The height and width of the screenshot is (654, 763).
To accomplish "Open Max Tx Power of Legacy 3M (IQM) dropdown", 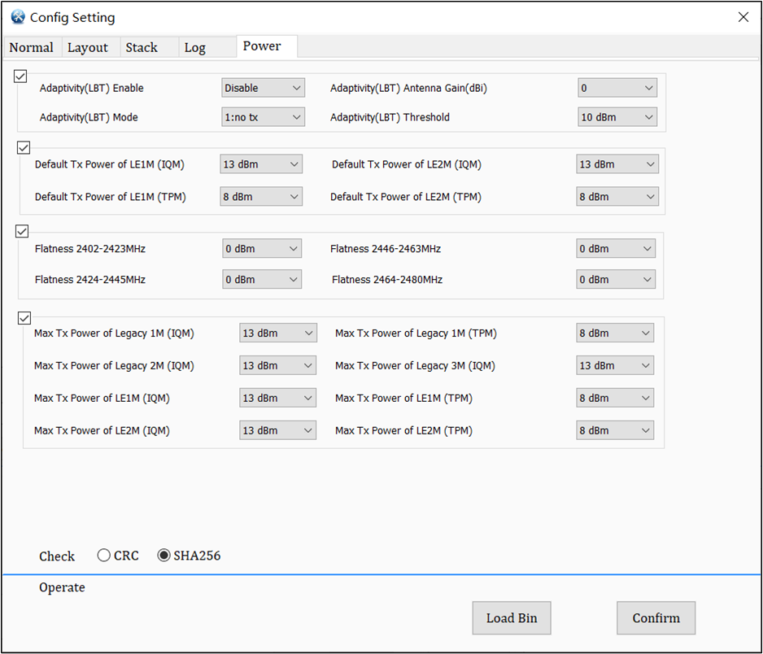I will pos(615,365).
